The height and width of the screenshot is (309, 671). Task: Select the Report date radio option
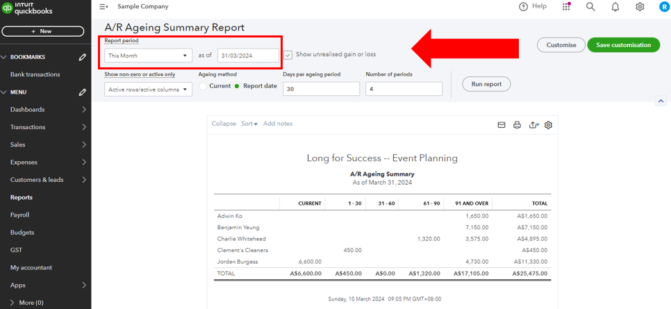coord(236,86)
